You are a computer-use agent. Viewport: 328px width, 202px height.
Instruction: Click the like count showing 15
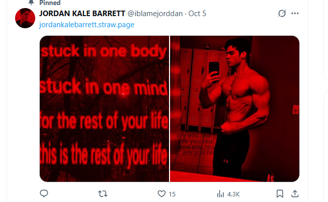(x=172, y=194)
